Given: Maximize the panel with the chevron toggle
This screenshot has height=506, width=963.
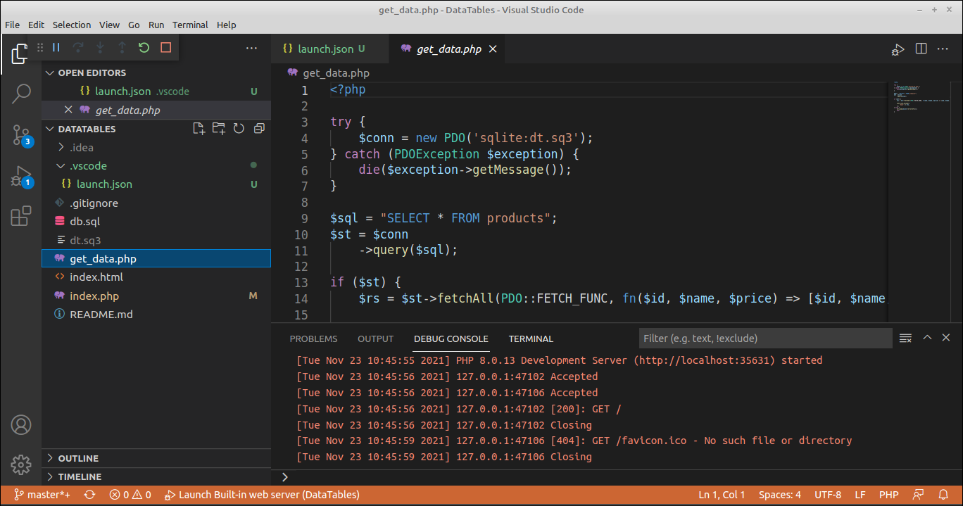Looking at the screenshot, I should point(927,338).
